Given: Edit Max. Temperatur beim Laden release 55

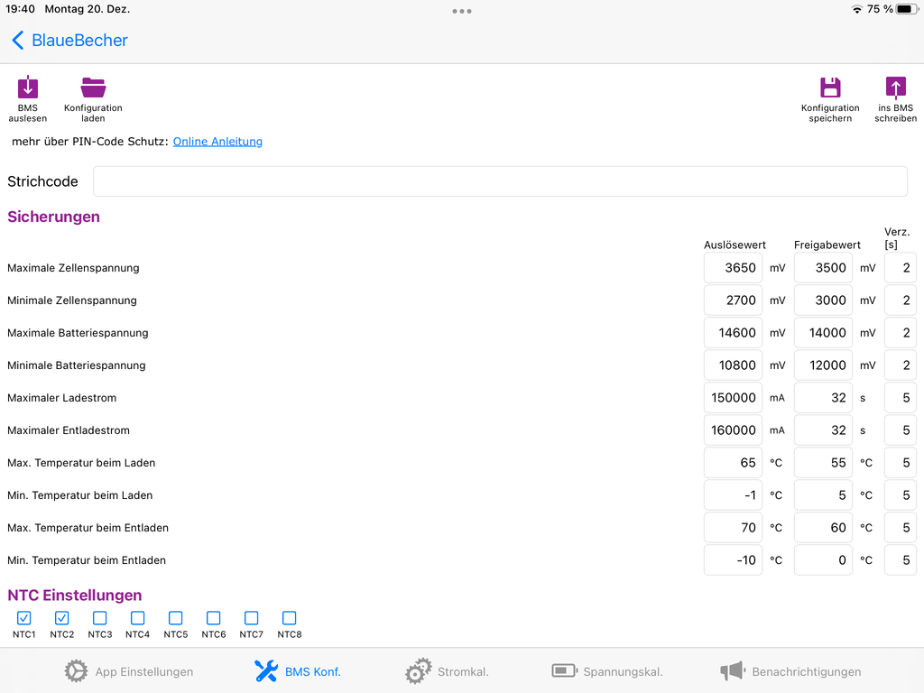Looking at the screenshot, I should tap(823, 463).
